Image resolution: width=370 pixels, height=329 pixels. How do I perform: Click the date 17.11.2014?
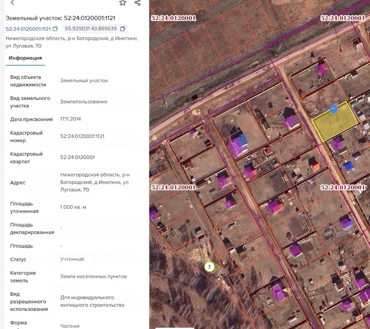pyautogui.click(x=71, y=119)
